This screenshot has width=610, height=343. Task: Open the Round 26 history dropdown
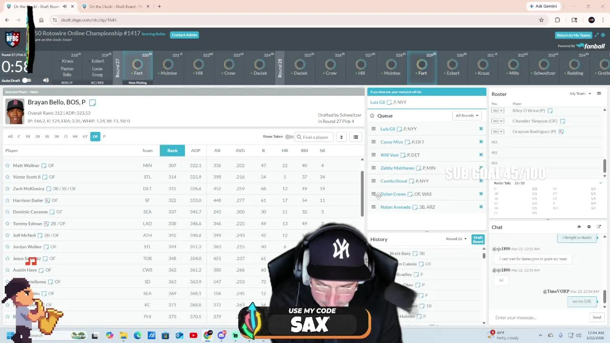[456, 239]
